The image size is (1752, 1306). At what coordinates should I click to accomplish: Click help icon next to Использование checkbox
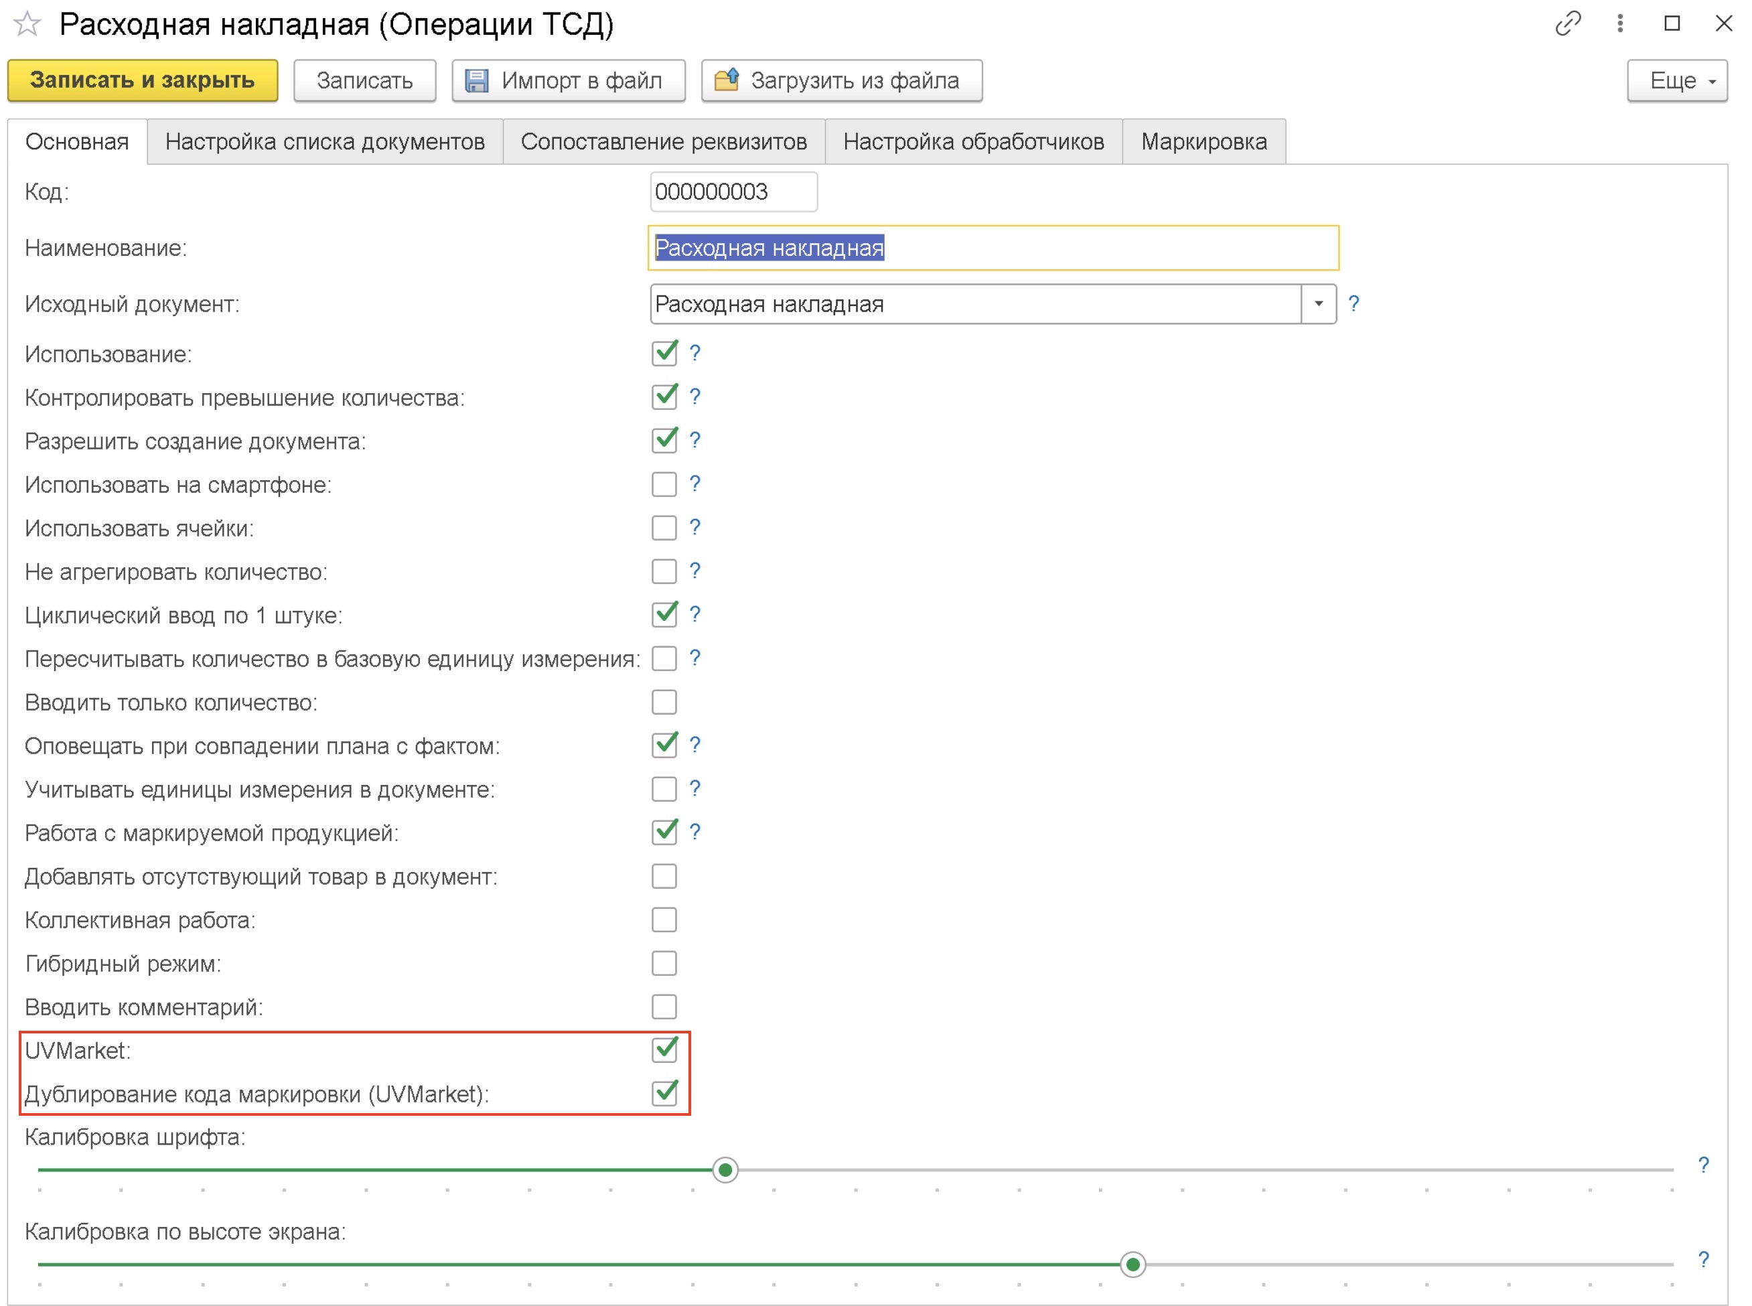[694, 354]
